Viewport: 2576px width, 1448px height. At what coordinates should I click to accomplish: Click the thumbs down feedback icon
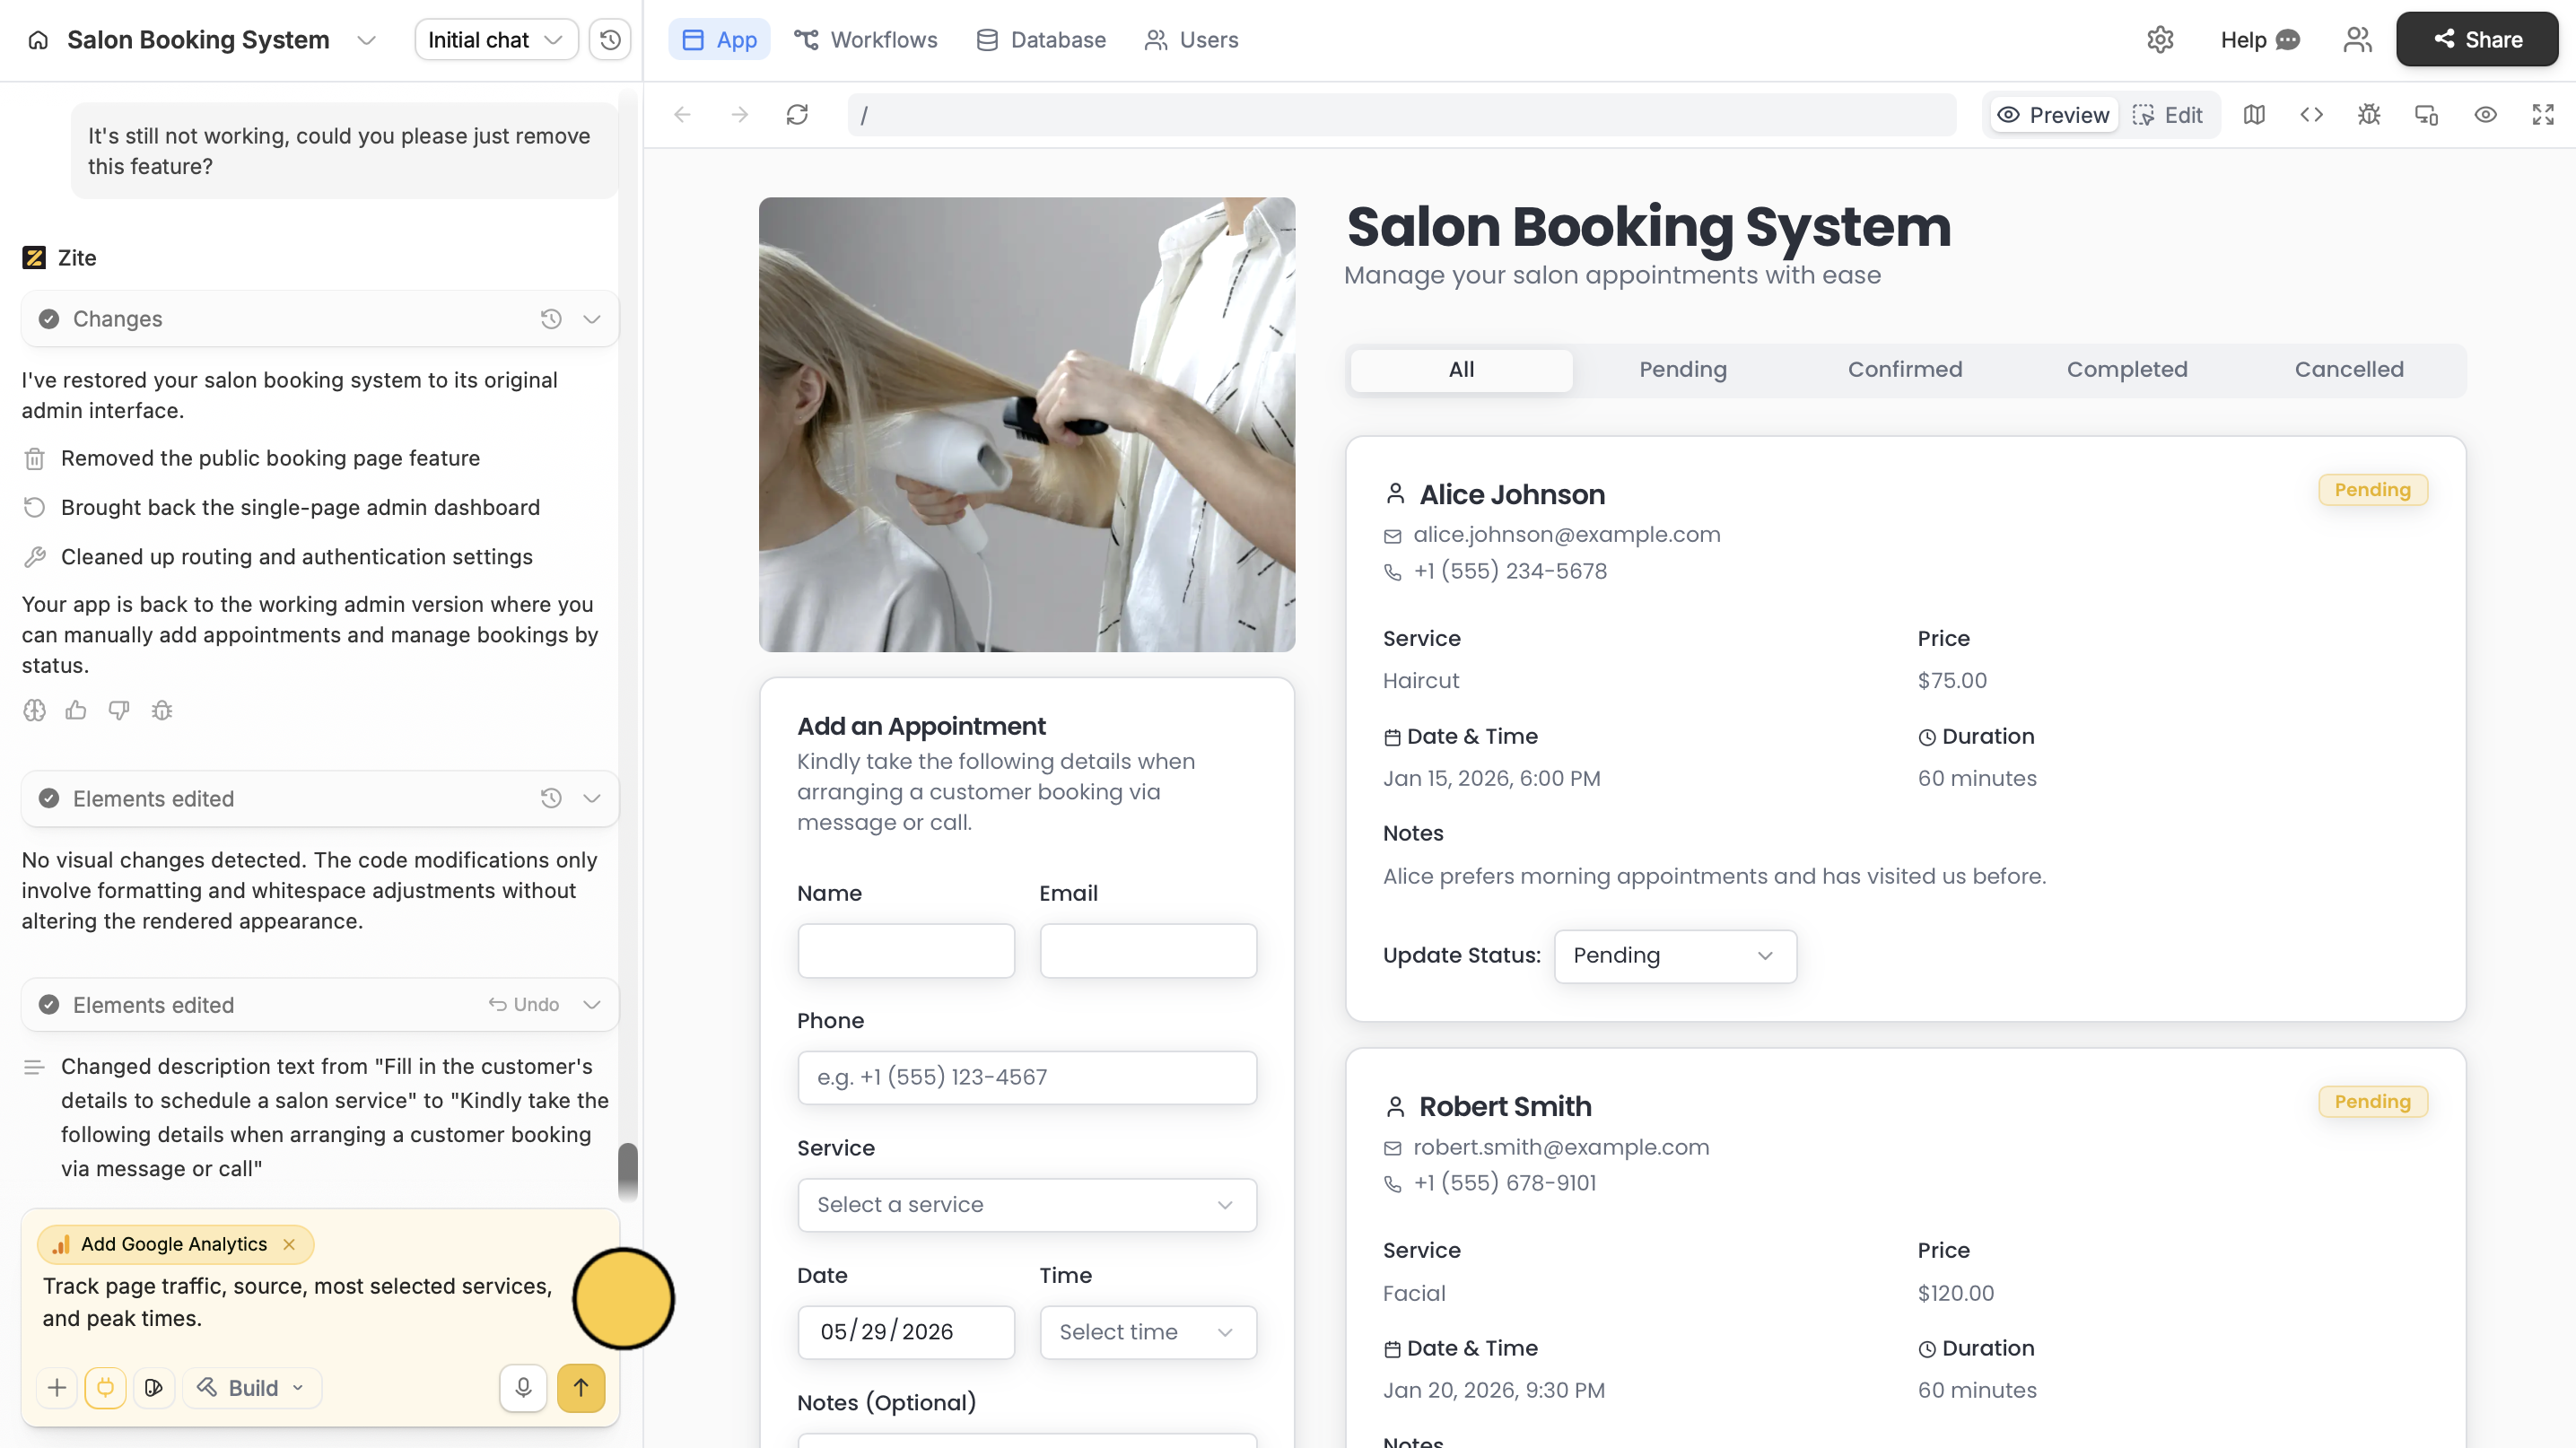tap(119, 710)
